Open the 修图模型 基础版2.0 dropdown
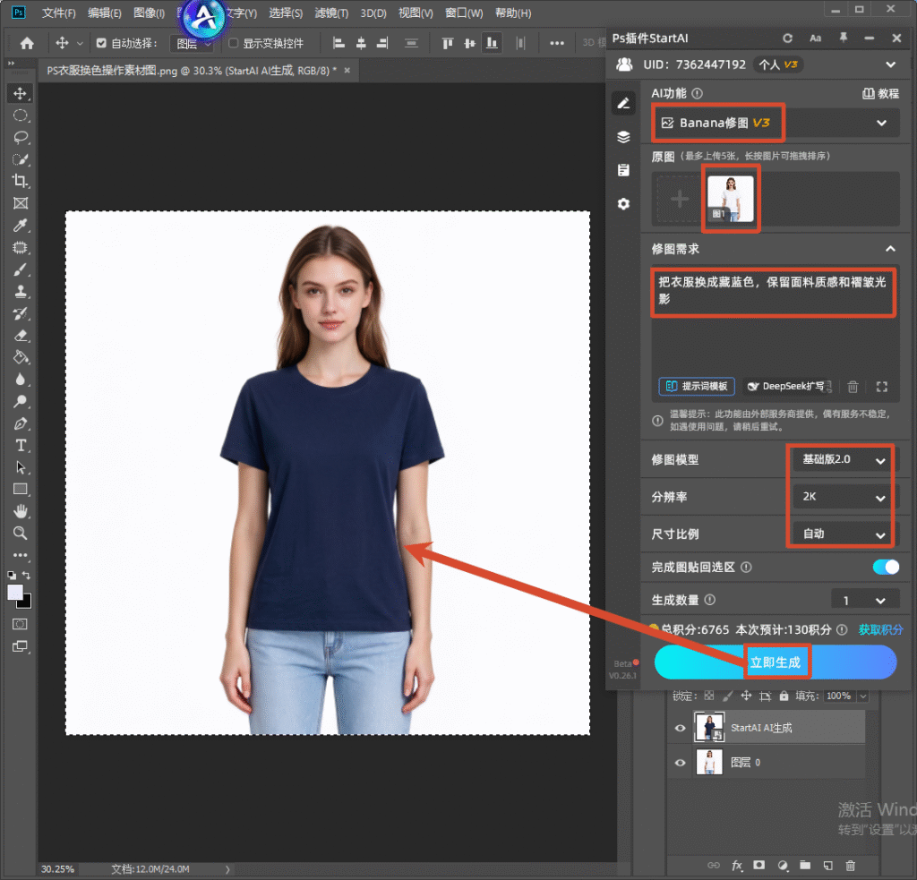917x880 pixels. pyautogui.click(x=842, y=459)
